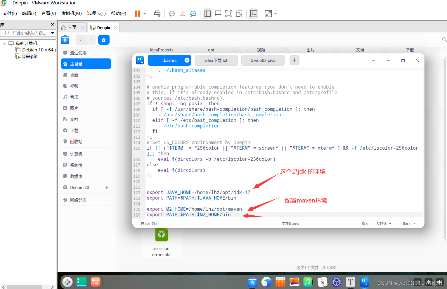Viewport: 447px width, 289px height.
Task: Open the VMware console view button
Action: click(254, 14)
